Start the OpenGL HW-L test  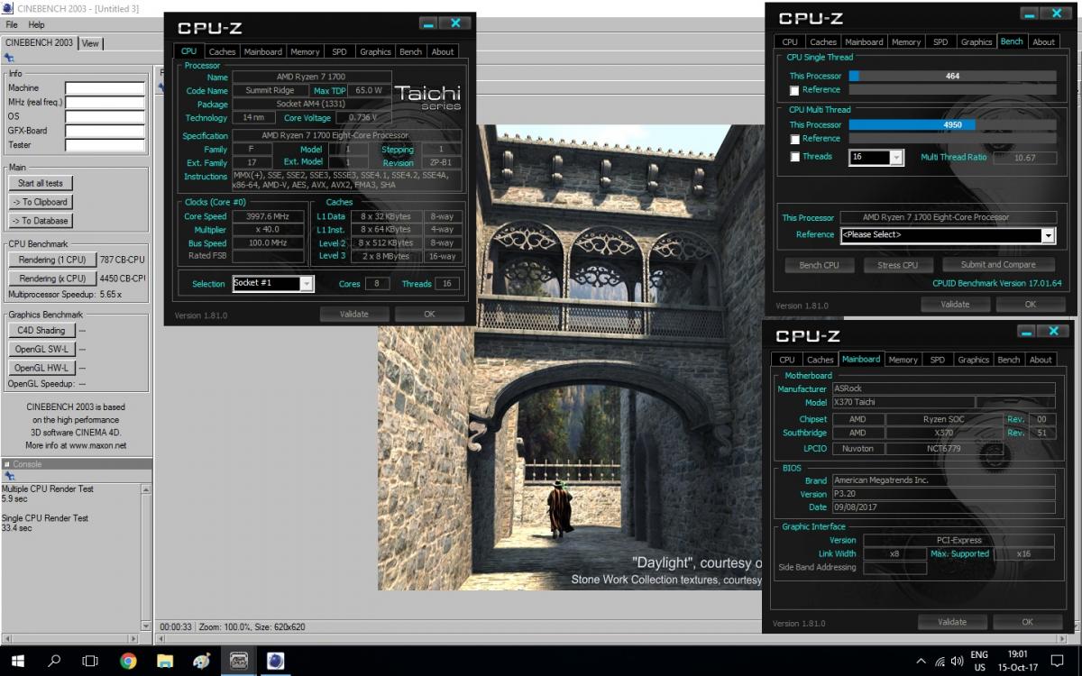pos(41,368)
